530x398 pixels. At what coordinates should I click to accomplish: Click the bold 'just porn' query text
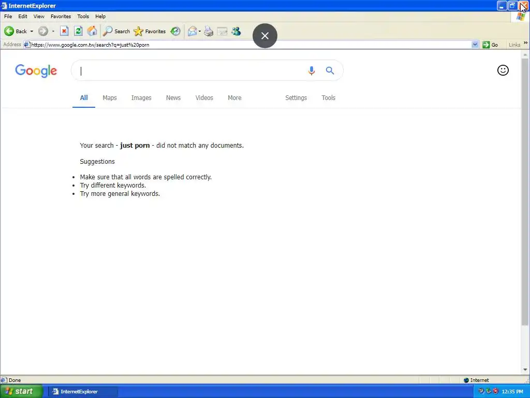135,146
